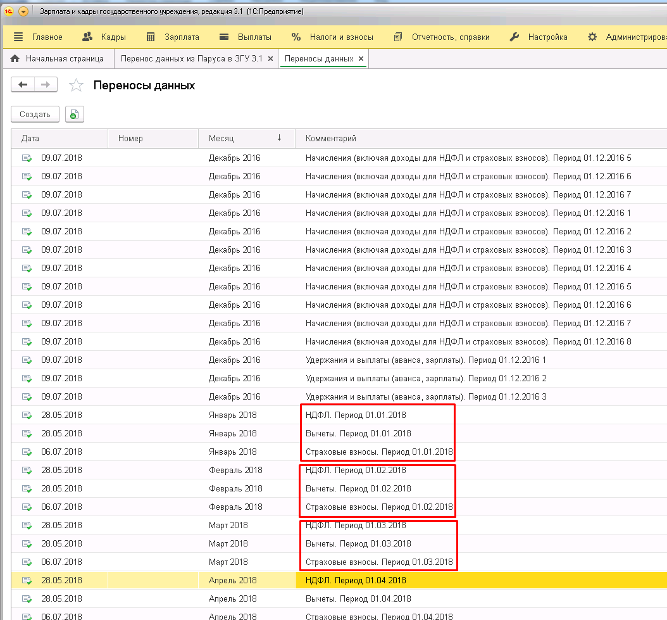This screenshot has height=620, width=667.
Task: Select the row Вычеты. Период 01.01.2018
Action: point(358,433)
